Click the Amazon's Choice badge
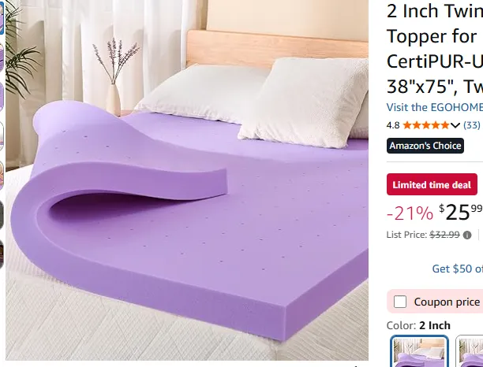The width and height of the screenshot is (483, 367). [x=425, y=146]
